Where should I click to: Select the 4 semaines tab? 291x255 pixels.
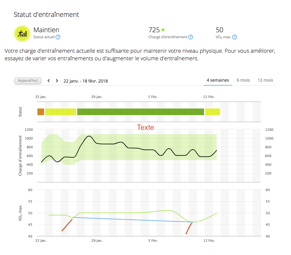[218, 80]
